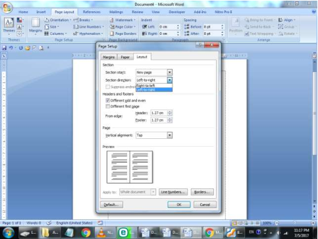
Task: Adjust the Spacing Before stepper
Action: pyautogui.click(x=223, y=27)
